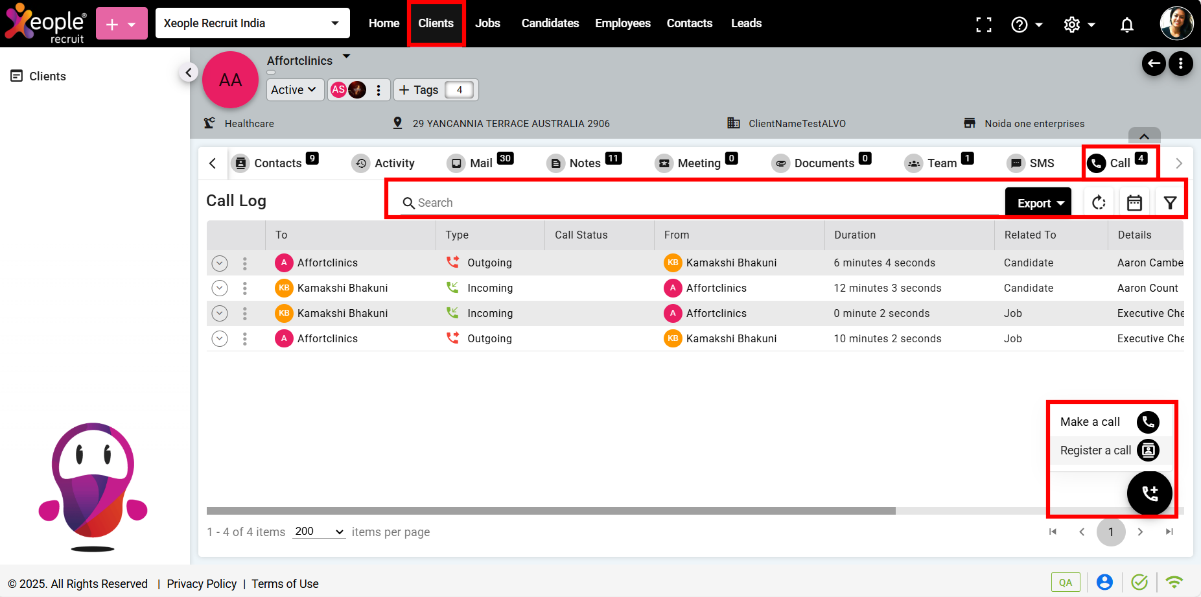
Task: Go to the Home menu
Action: click(x=384, y=23)
